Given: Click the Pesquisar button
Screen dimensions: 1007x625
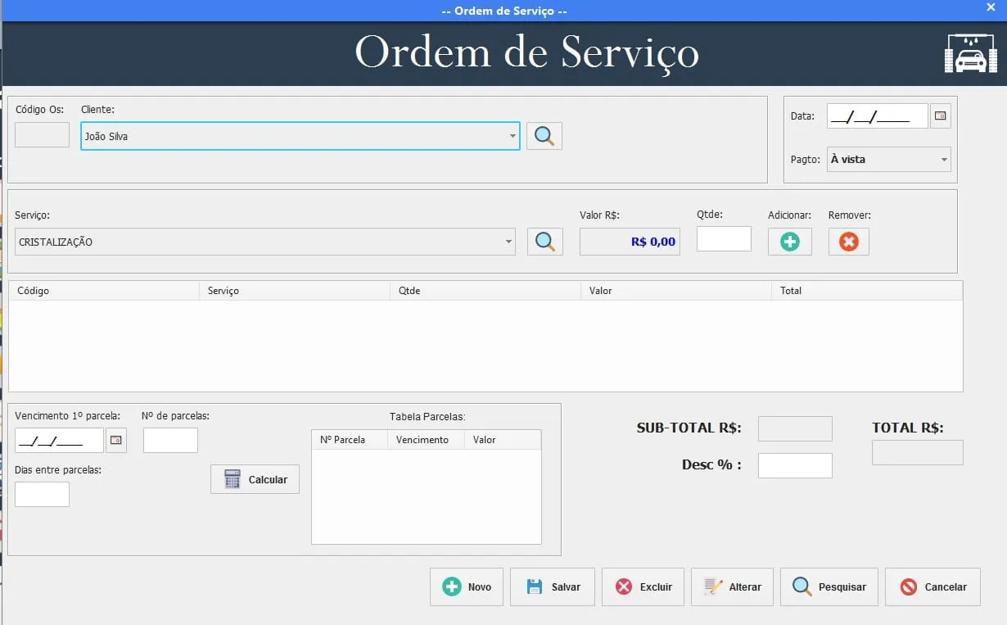Looking at the screenshot, I should tap(829, 587).
